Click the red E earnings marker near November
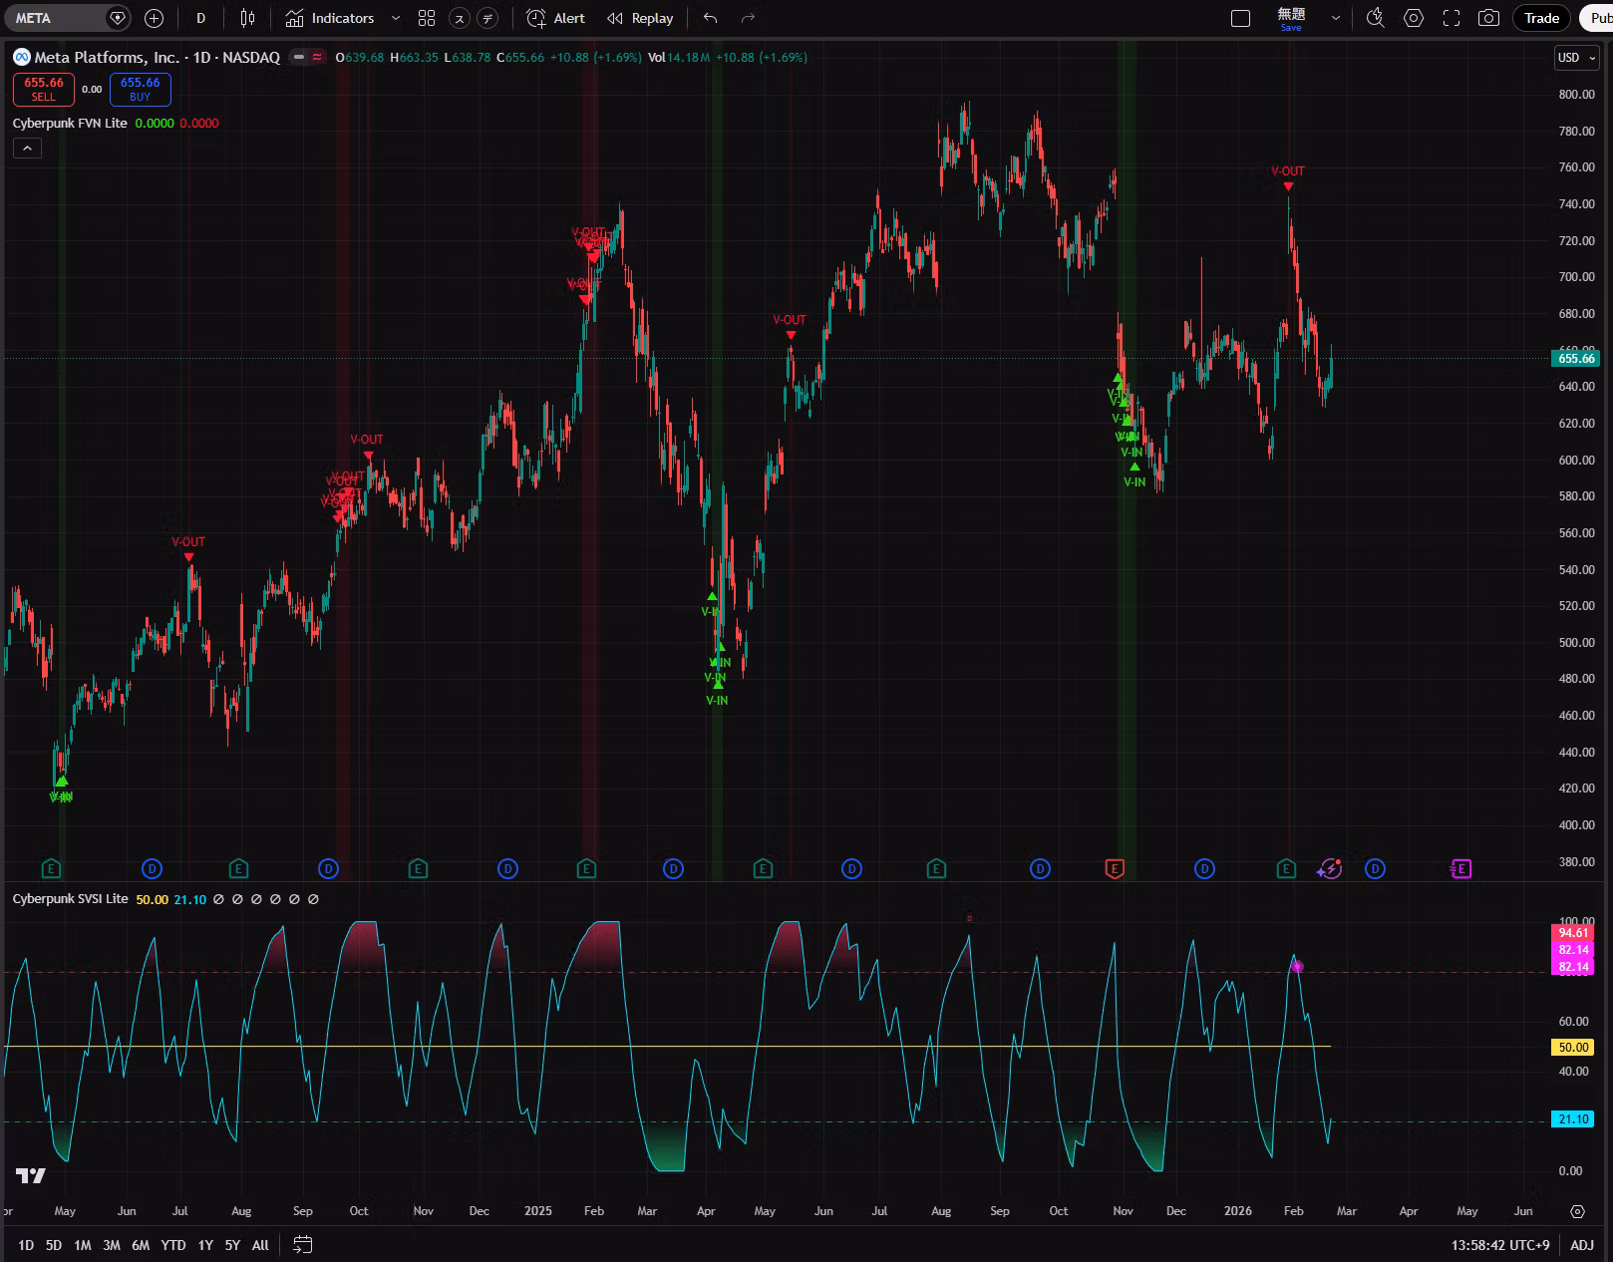 [1115, 869]
